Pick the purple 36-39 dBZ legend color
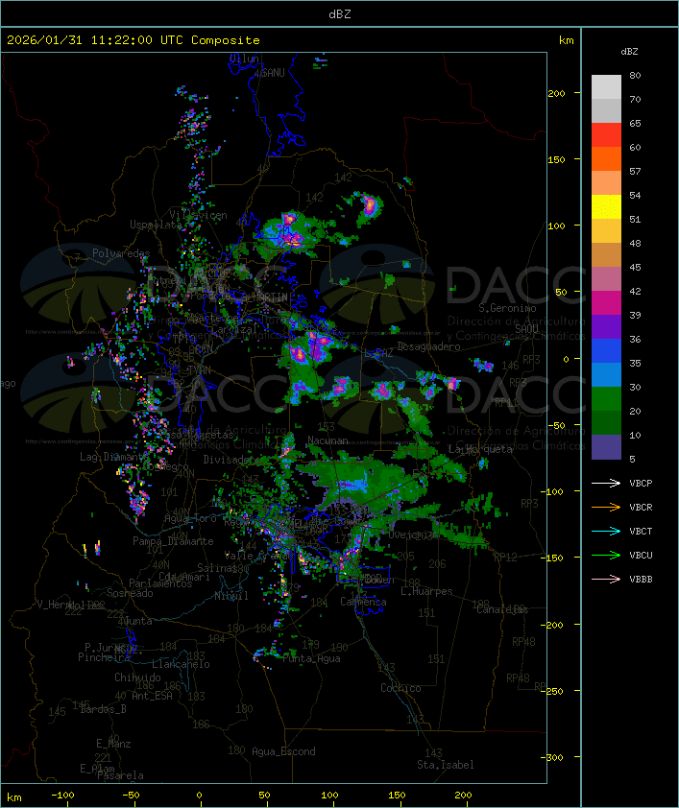679x808 pixels. click(606, 327)
